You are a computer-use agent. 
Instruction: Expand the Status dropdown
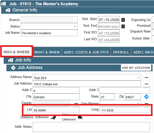click(x=49, y=26)
